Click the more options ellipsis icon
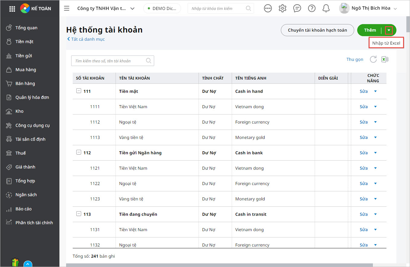The height and width of the screenshot is (267, 410). (x=268, y=8)
